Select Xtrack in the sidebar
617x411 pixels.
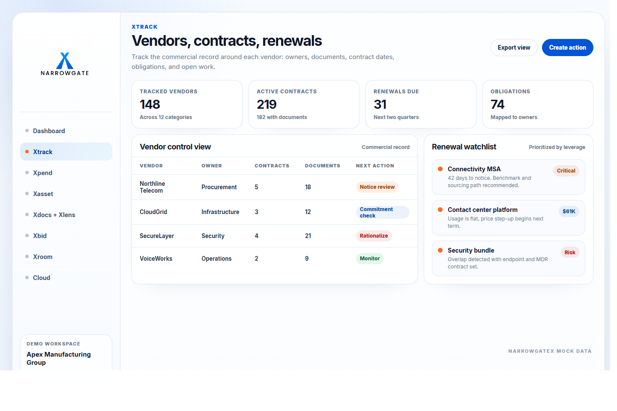click(x=66, y=152)
